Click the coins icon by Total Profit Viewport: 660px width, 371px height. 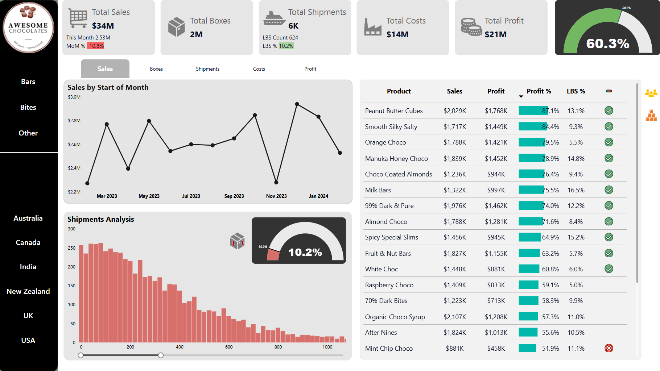pos(471,27)
